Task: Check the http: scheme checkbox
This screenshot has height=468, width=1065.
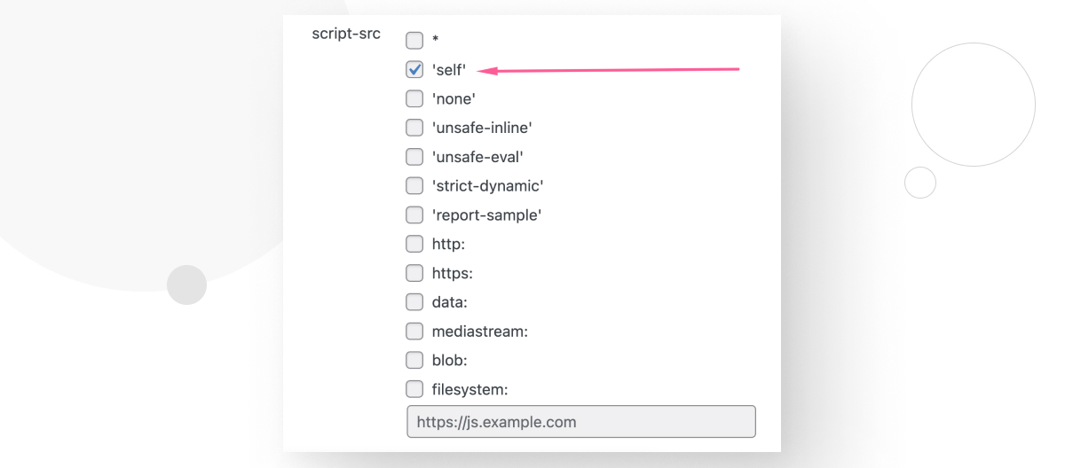Action: (x=414, y=244)
